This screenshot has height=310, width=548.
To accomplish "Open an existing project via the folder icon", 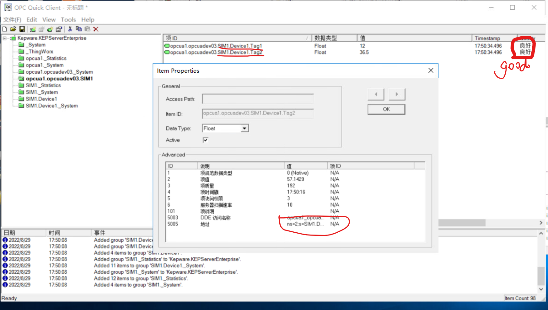I will coord(13,29).
